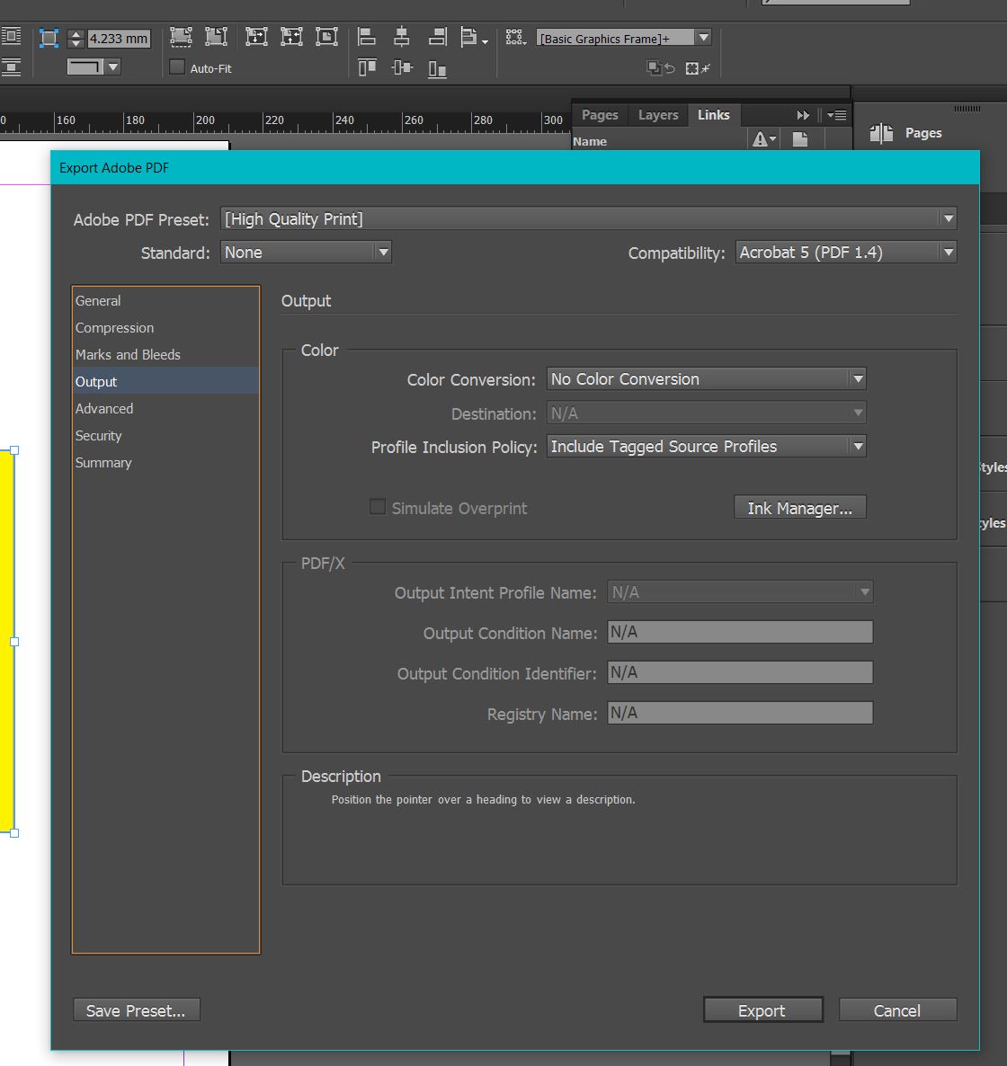Select Marks and Bleeds in category list
This screenshot has height=1066, width=1007.
point(128,355)
